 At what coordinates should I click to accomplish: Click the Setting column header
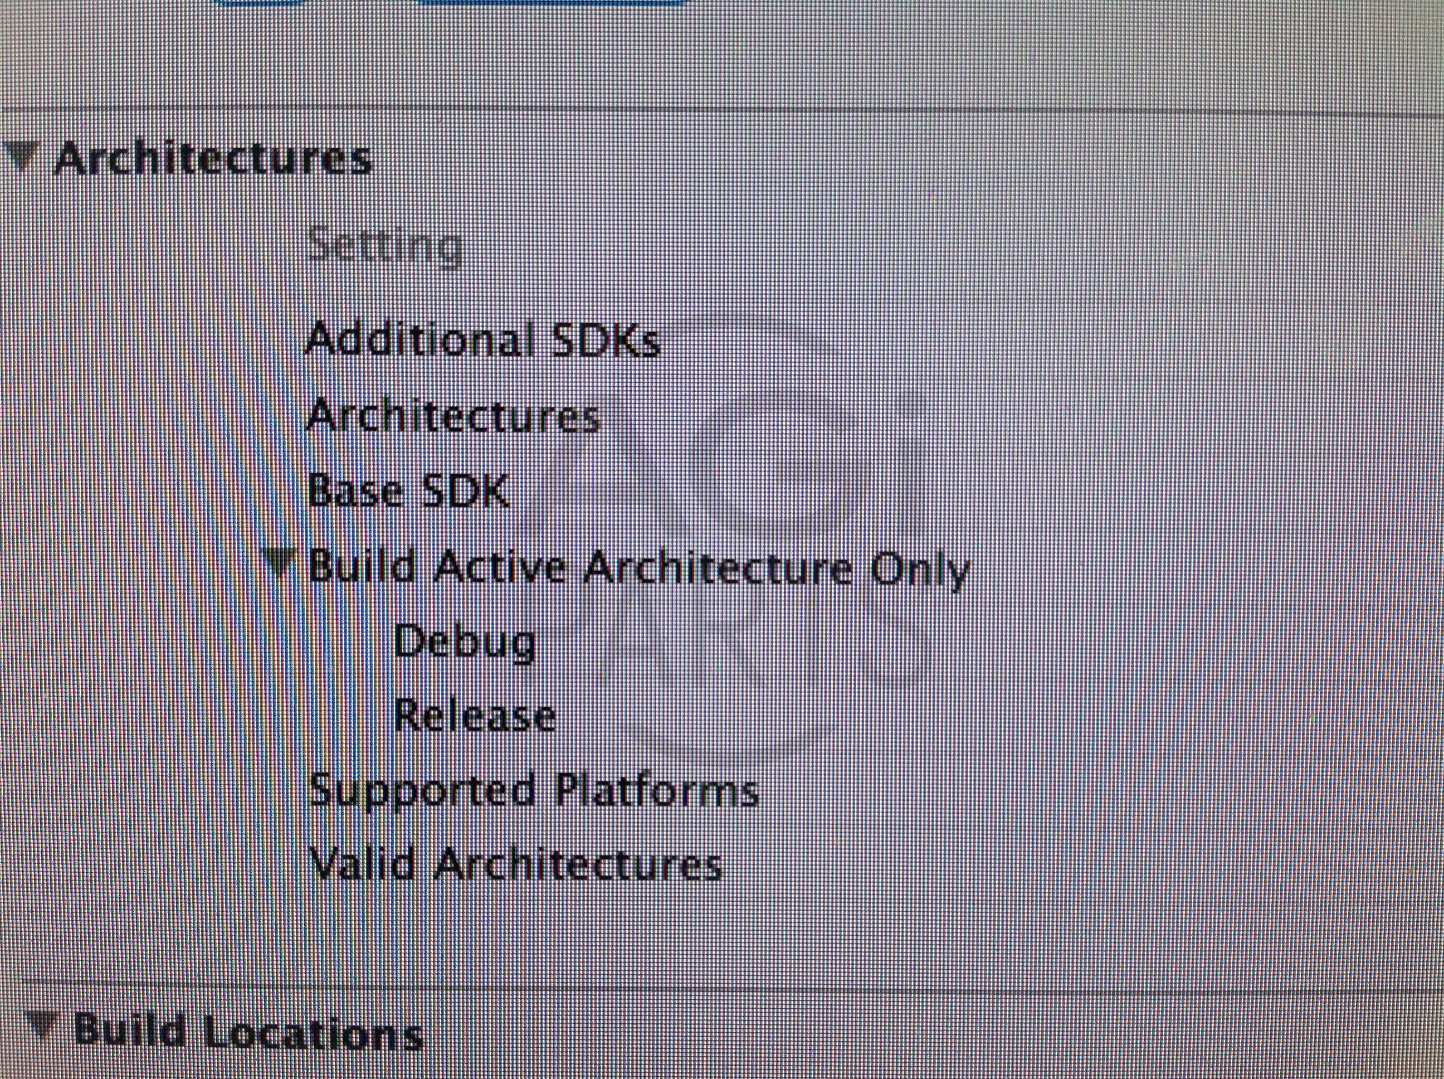384,247
